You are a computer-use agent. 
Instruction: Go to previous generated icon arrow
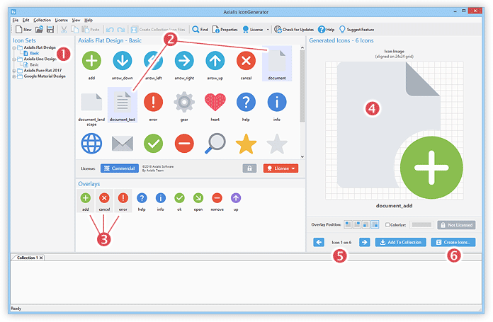pyautogui.click(x=319, y=242)
